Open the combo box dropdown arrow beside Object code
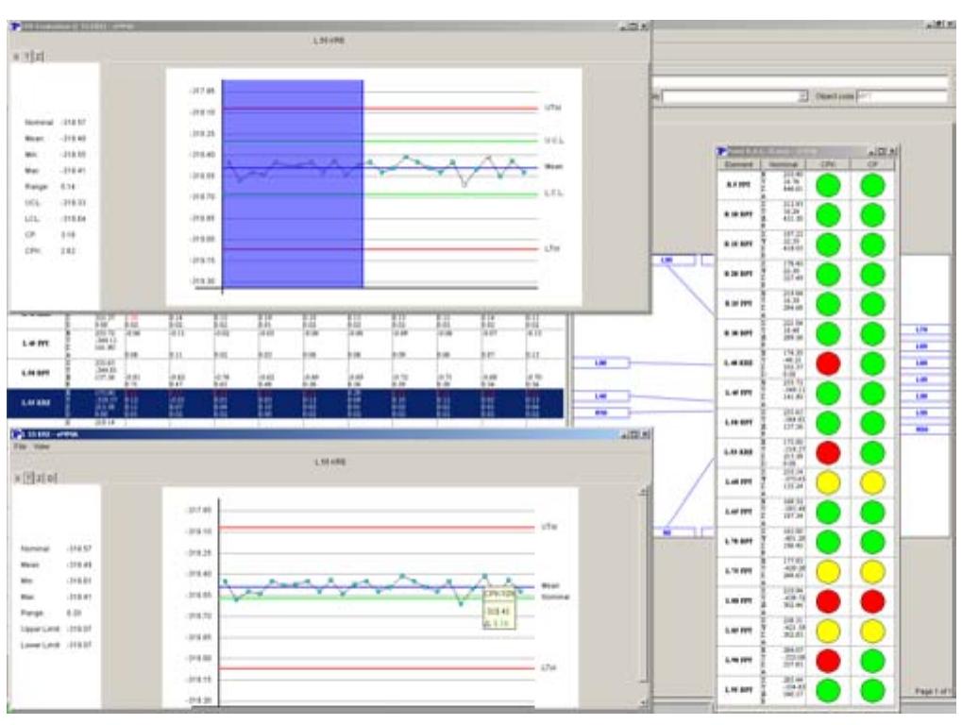The image size is (962, 725). tap(802, 97)
